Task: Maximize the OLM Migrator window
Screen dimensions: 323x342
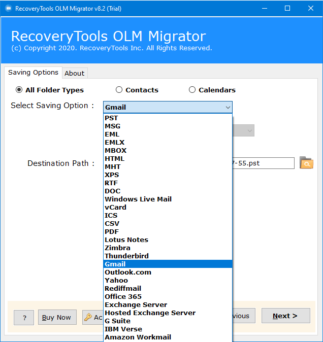Action: 287,8
